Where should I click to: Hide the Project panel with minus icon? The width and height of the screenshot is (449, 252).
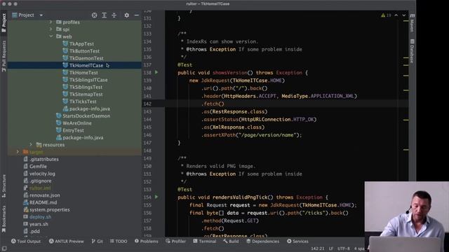137,15
